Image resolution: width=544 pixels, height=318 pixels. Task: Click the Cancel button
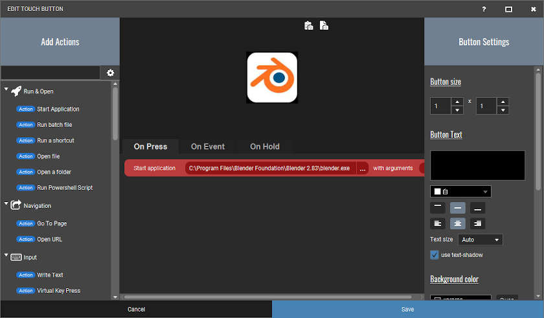click(x=137, y=310)
